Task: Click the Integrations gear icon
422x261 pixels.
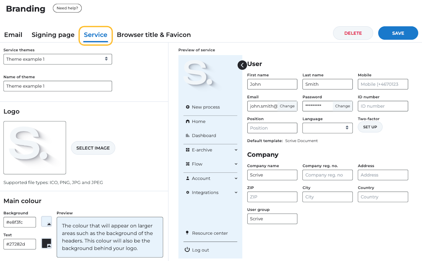Action: [188, 192]
